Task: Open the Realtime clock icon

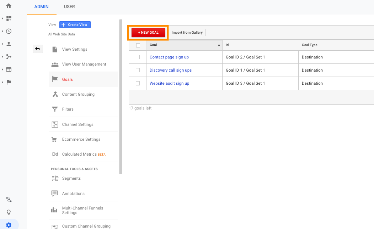Action: [x=9, y=31]
